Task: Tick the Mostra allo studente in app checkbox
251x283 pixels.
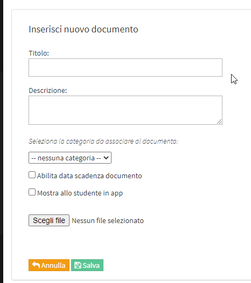Action: point(32,192)
